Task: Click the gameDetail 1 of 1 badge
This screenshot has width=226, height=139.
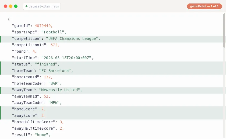Action: tap(204, 6)
